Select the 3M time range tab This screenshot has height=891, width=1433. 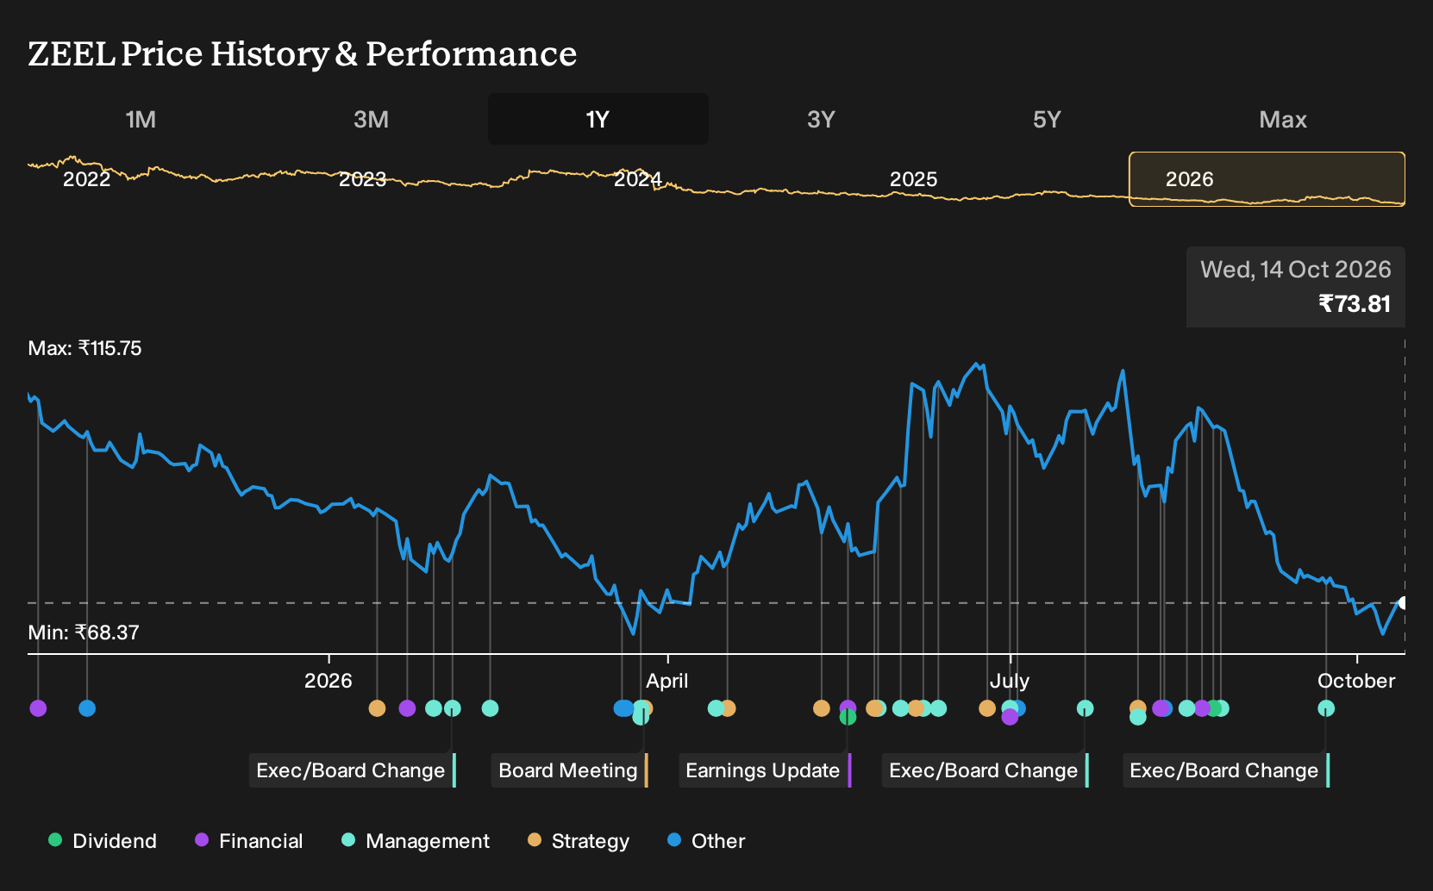371,119
